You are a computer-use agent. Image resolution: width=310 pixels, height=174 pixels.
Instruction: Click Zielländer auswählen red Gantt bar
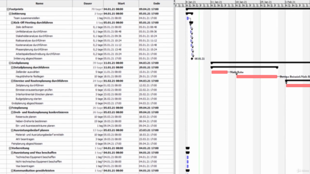click(219, 72)
